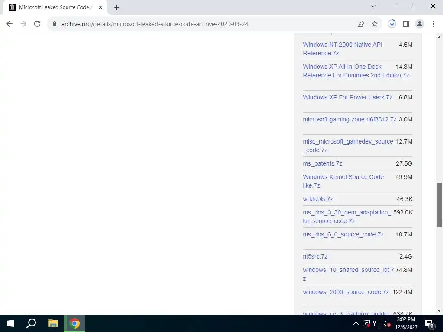This screenshot has width=443, height=332.
Task: Open a new browser tab
Action: 117,7
